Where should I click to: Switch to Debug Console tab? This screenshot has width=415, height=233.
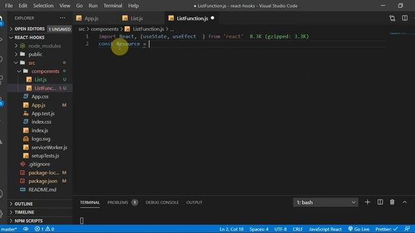pyautogui.click(x=162, y=203)
